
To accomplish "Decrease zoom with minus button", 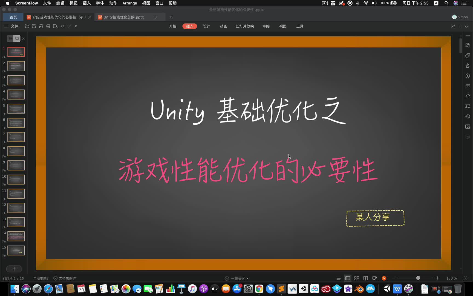I will click(x=394, y=278).
